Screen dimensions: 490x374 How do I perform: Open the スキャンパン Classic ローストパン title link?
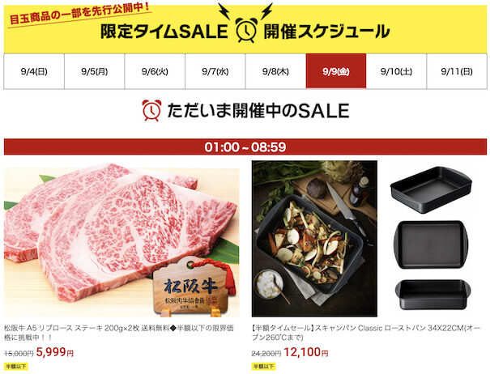[x=365, y=333]
